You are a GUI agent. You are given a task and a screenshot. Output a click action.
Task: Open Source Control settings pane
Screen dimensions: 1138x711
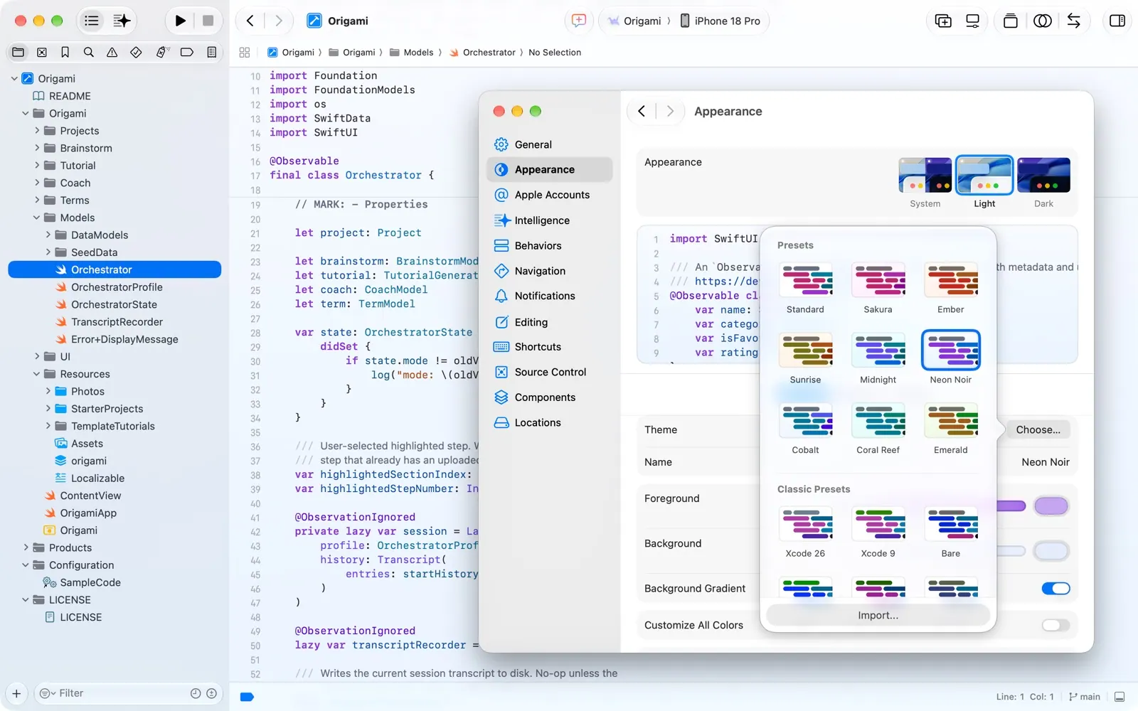pos(549,372)
